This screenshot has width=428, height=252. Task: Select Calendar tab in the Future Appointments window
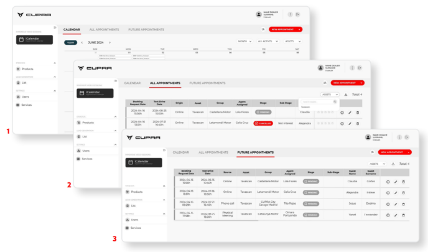(180, 152)
